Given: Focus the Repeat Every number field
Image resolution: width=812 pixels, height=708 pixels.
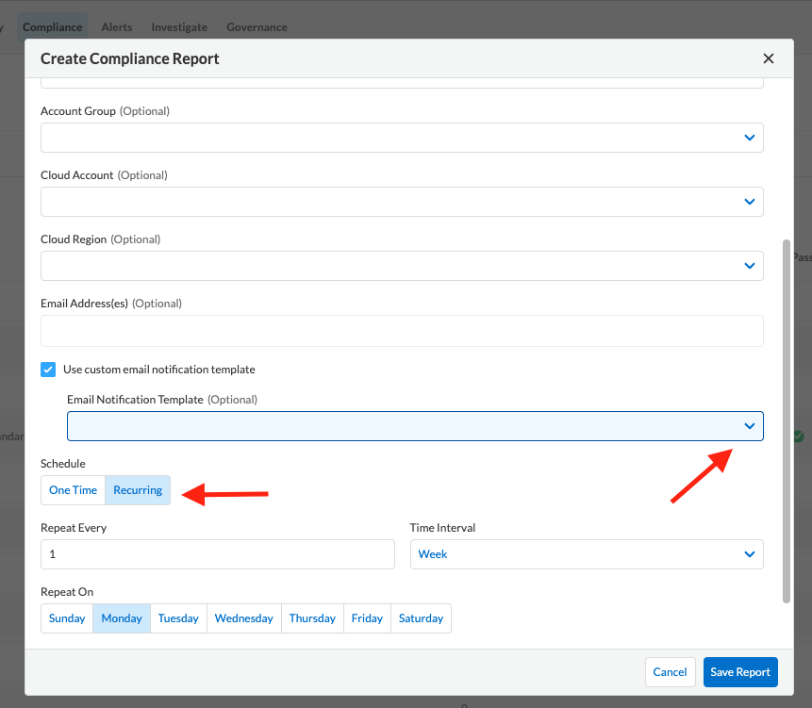Looking at the screenshot, I should click(217, 554).
